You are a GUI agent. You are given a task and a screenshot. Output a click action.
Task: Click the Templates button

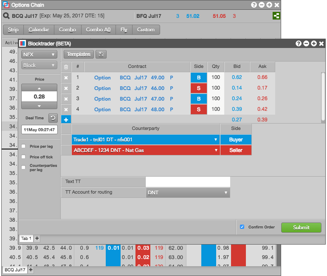(x=79, y=54)
